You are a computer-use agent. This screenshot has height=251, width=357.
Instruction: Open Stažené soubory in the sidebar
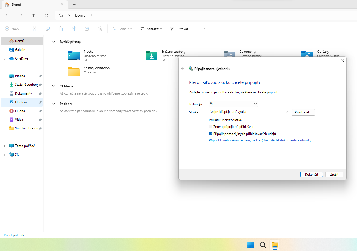tap(22, 85)
